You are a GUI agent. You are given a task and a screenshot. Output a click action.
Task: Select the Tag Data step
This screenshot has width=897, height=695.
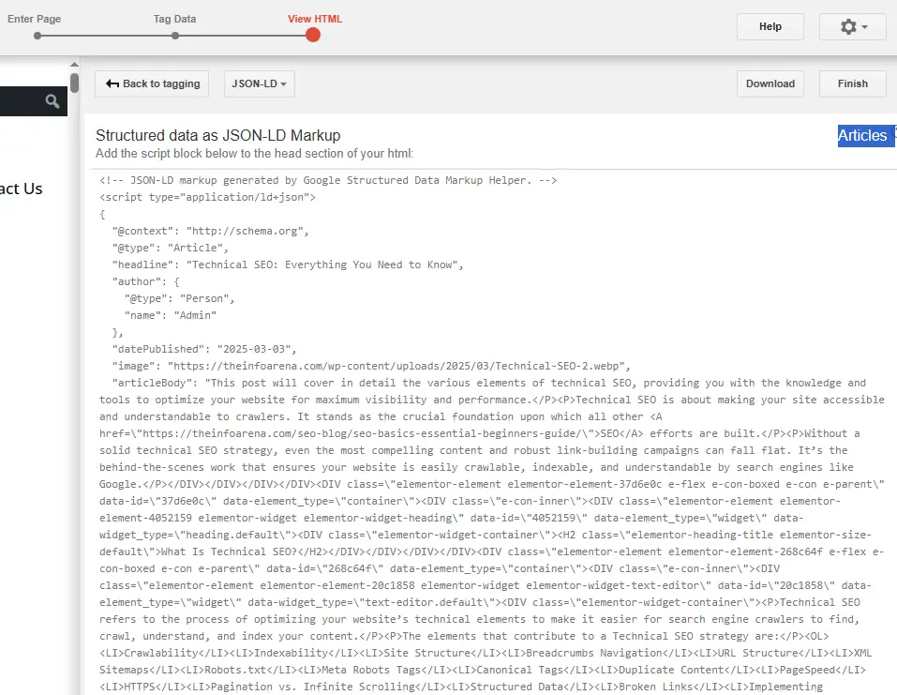point(174,19)
